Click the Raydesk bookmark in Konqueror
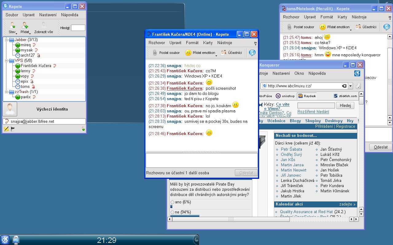393x245 pixels. [306, 96]
